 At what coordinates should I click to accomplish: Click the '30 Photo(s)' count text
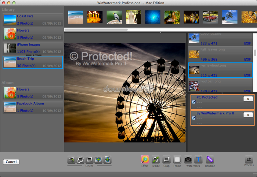(x=26, y=66)
